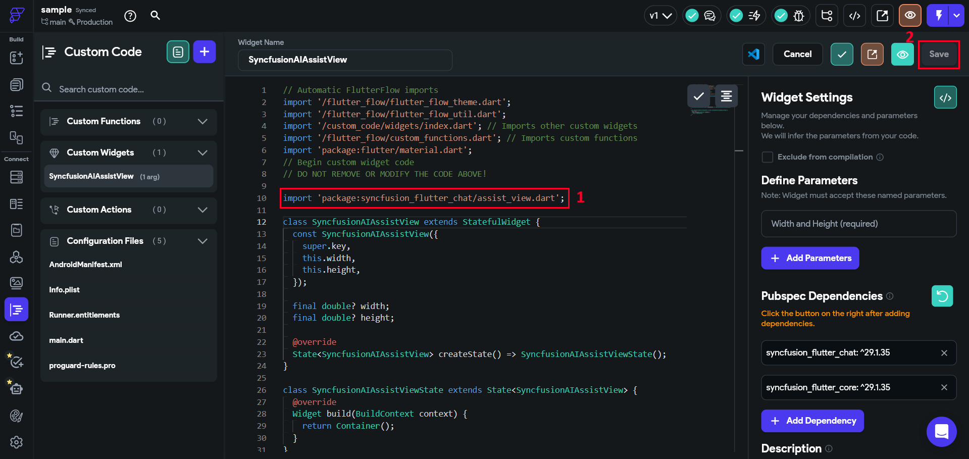Open the developer menu code icon

tap(854, 15)
